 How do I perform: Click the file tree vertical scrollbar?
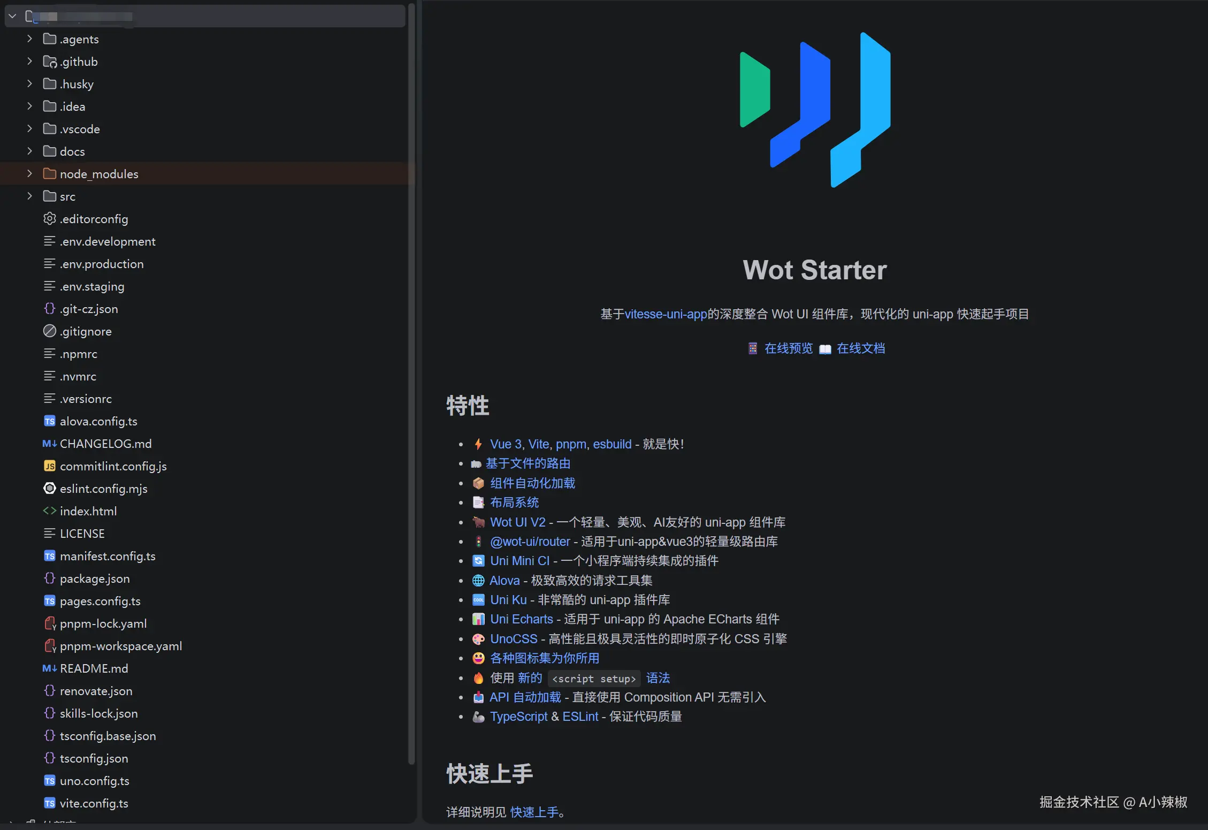[x=411, y=384]
